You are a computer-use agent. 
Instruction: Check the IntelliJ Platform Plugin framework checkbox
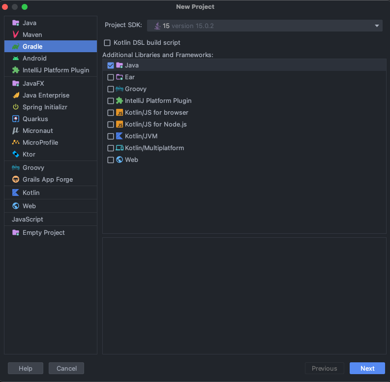coord(111,101)
